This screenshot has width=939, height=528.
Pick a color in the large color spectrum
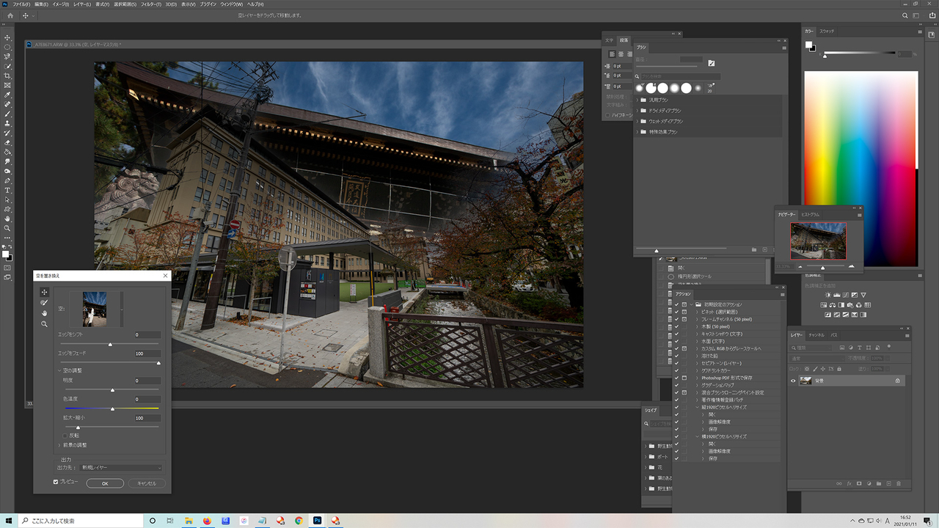coord(861,169)
